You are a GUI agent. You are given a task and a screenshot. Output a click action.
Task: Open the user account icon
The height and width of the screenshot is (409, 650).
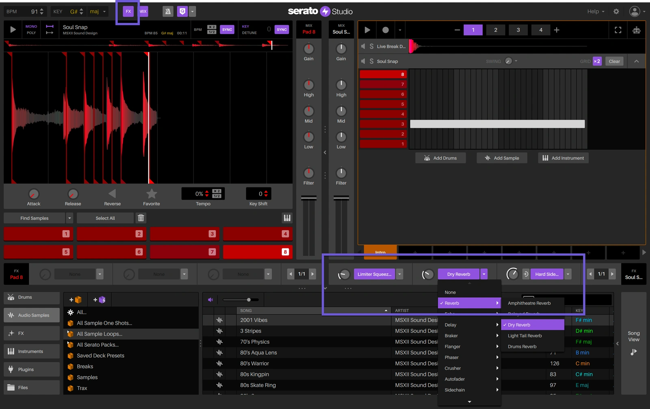pos(635,11)
